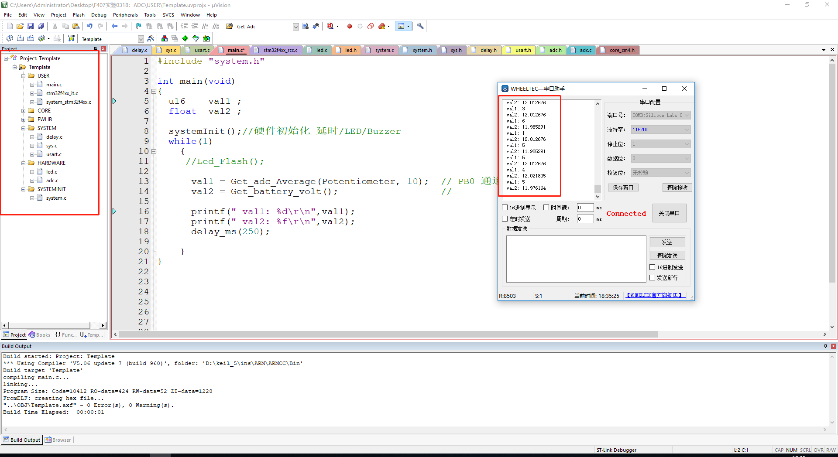Open the target selection dropdown showing Template
This screenshot has width=838, height=457.
pyautogui.click(x=141, y=38)
